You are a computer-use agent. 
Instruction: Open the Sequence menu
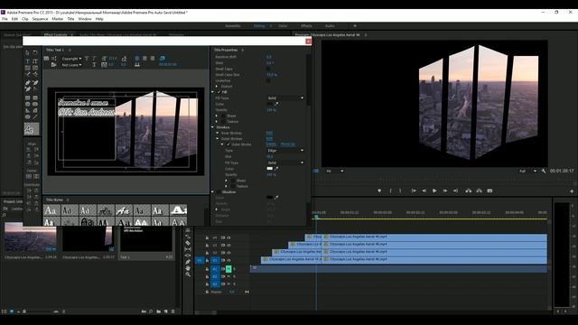pyautogui.click(x=40, y=19)
